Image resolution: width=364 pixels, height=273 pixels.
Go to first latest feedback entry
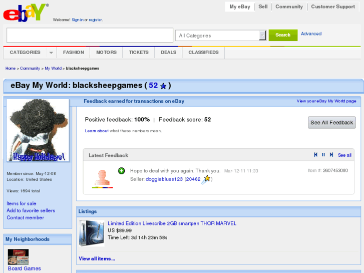315,155
